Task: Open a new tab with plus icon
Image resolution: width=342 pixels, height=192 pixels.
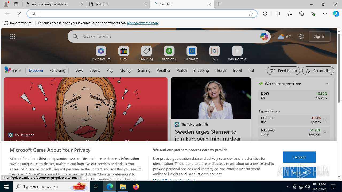Action: [x=219, y=4]
